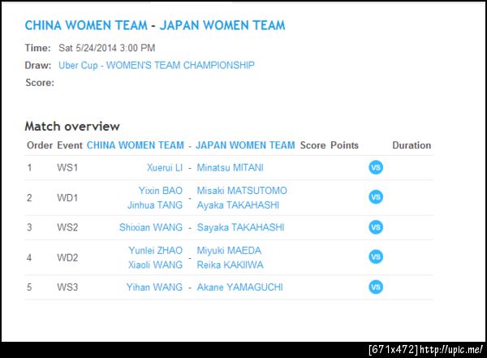View Reika KAKIIWA player profile
The height and width of the screenshot is (358, 487).
coord(230,265)
